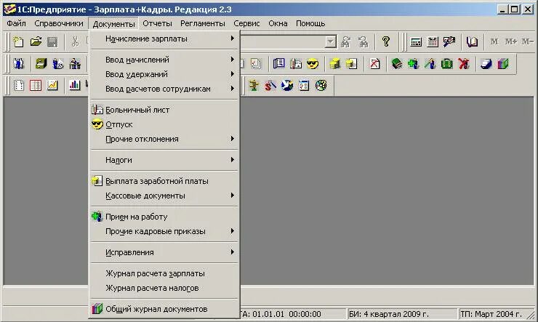Click the grayed Save floppy icon
The height and width of the screenshot is (322, 538).
[52, 42]
